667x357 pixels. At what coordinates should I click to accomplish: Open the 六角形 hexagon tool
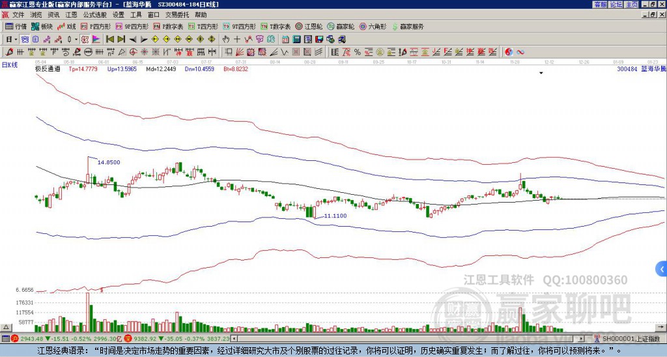(373, 26)
